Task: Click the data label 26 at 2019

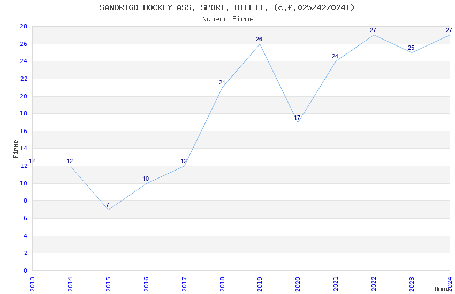Action: point(259,39)
